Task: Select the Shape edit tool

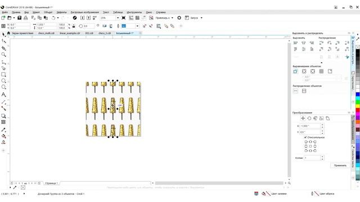Action: [x=3, y=41]
